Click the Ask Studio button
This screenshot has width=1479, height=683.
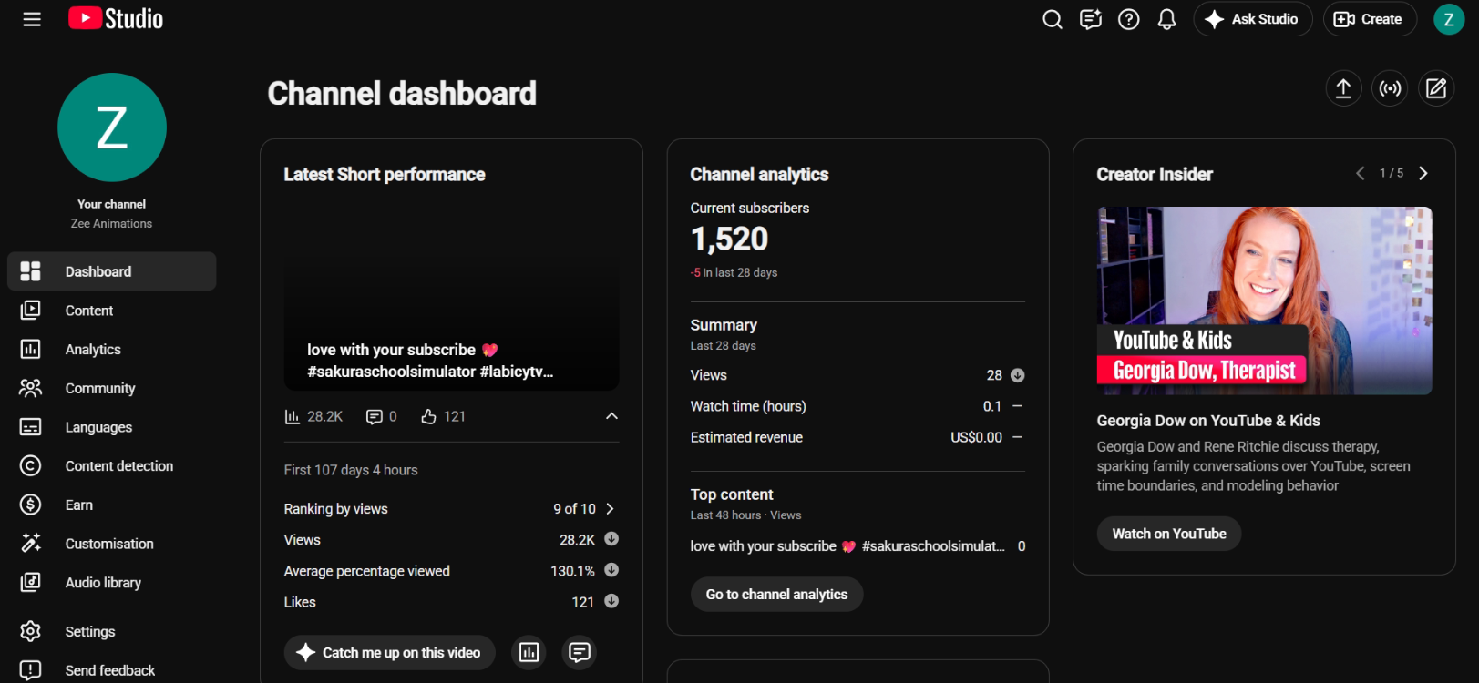1253,19
